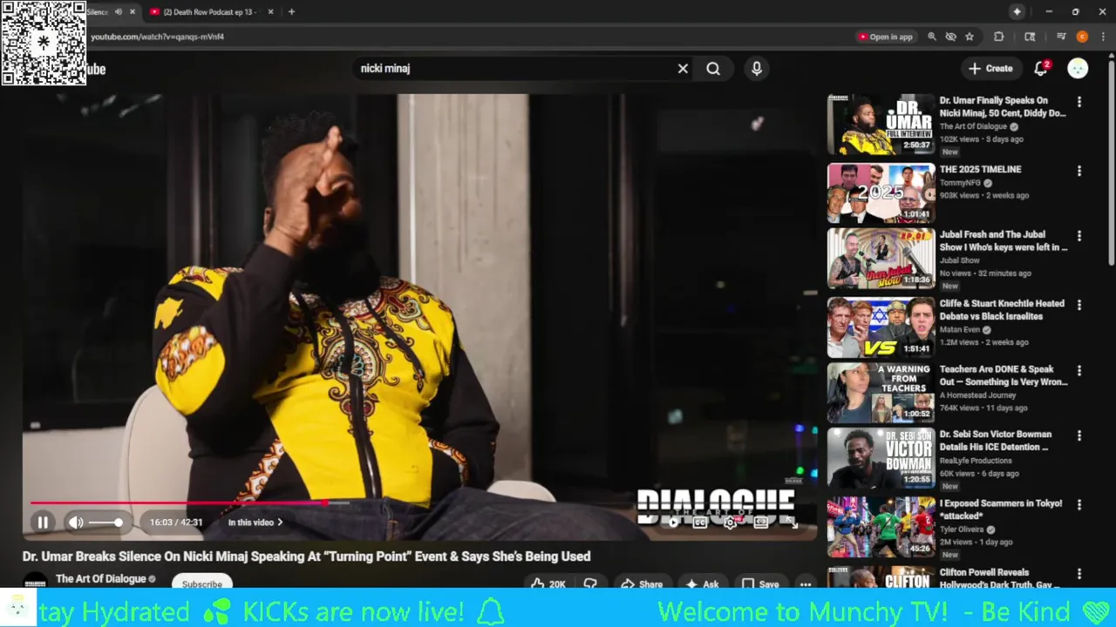
Task: Toggle closed captions (CC) on the video
Action: pos(700,522)
